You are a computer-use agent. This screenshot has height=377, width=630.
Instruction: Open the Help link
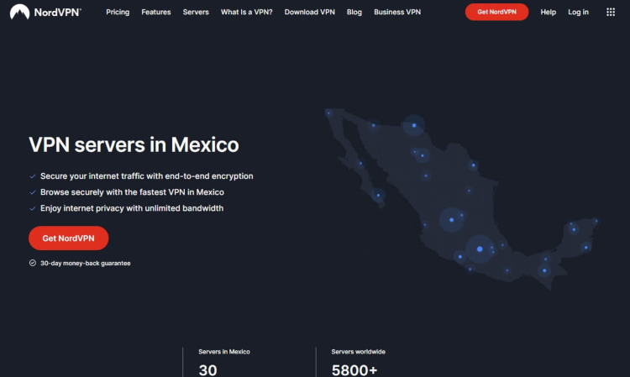548,12
